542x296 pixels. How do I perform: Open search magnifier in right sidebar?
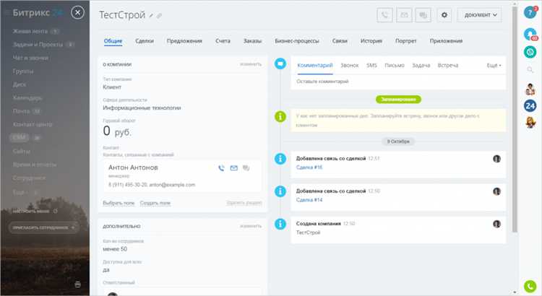tap(529, 69)
